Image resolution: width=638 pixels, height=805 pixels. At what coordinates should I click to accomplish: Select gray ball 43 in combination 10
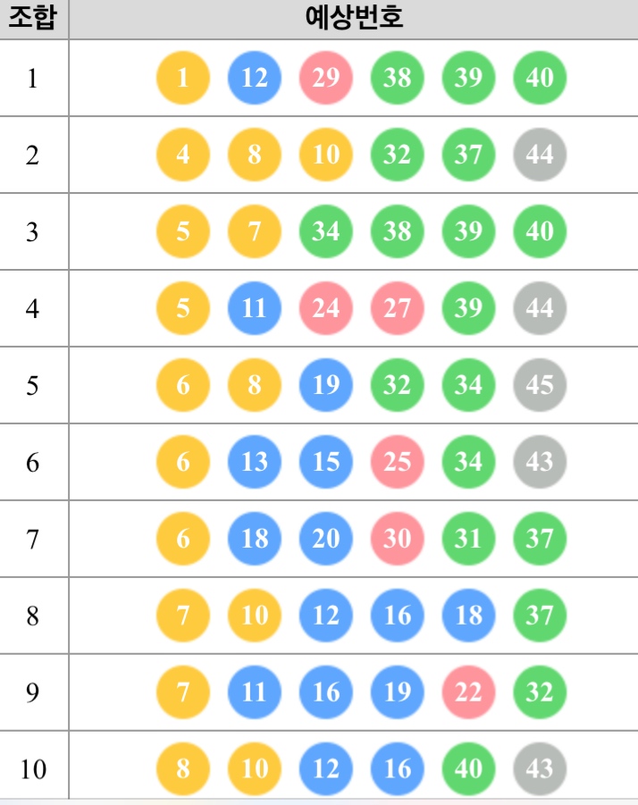pyautogui.click(x=540, y=769)
